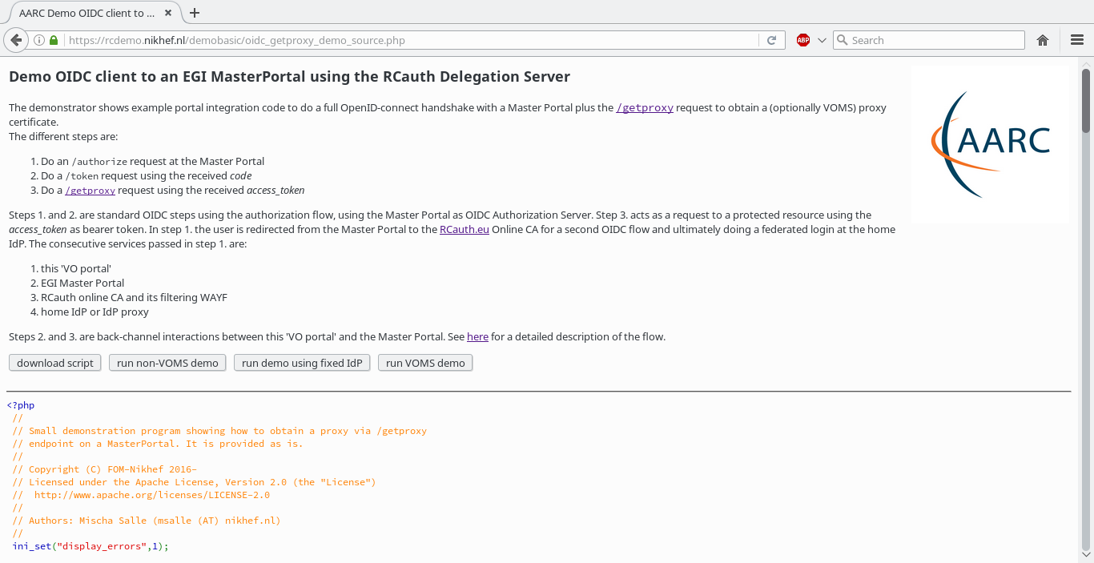
Task: Open the 'here' flow description link
Action: pos(477,337)
